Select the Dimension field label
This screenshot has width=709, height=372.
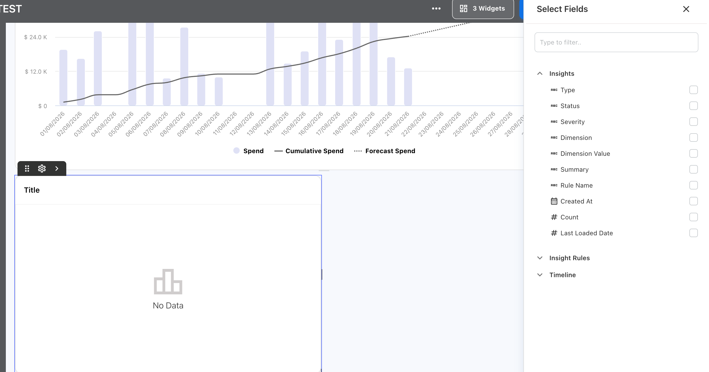pyautogui.click(x=576, y=138)
